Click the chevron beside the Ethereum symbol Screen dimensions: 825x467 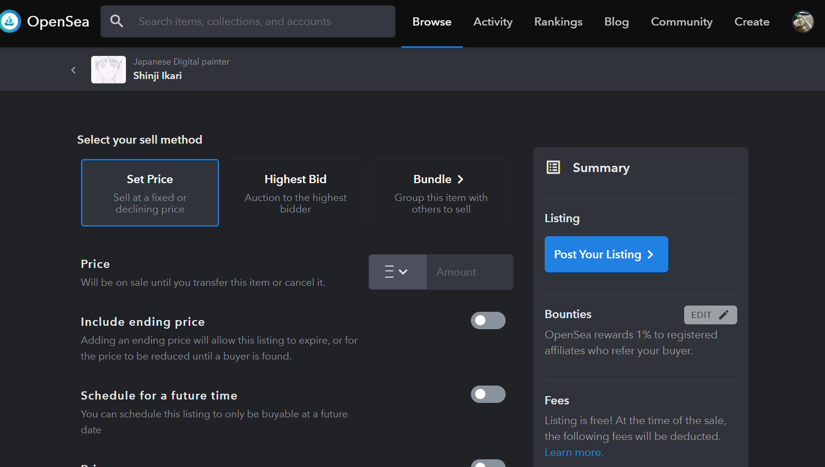[403, 272]
